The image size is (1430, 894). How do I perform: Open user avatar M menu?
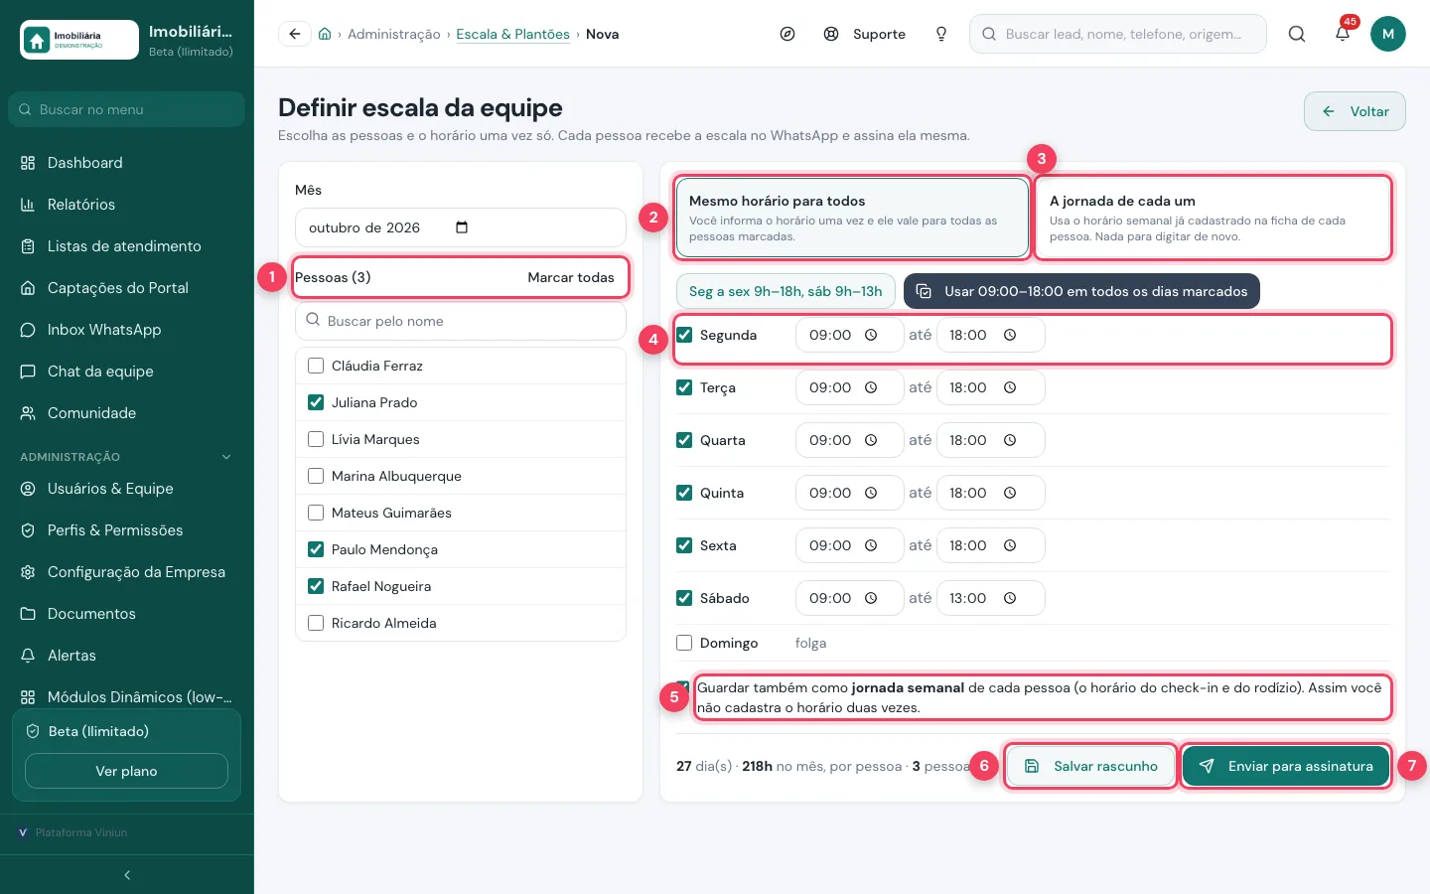pyautogui.click(x=1388, y=34)
